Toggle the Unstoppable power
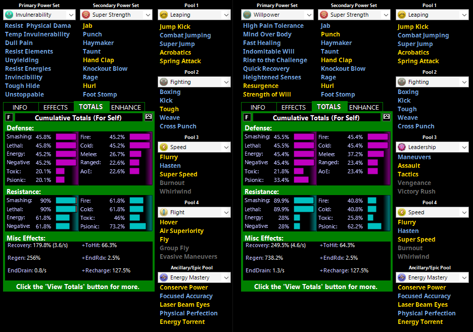Image resolution: width=473 pixels, height=332 pixels. (24, 94)
